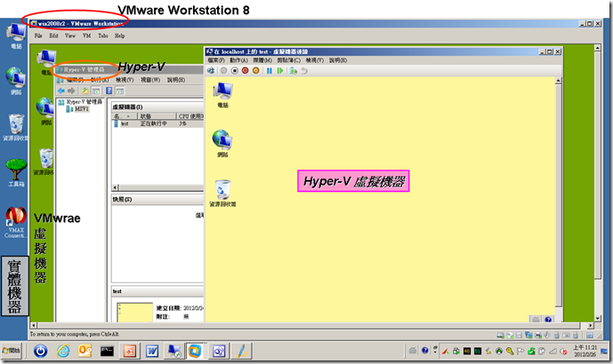The image size is (613, 364).
Task: Click the Up one level folder icon in Hyper-V Manager
Action: point(85,91)
